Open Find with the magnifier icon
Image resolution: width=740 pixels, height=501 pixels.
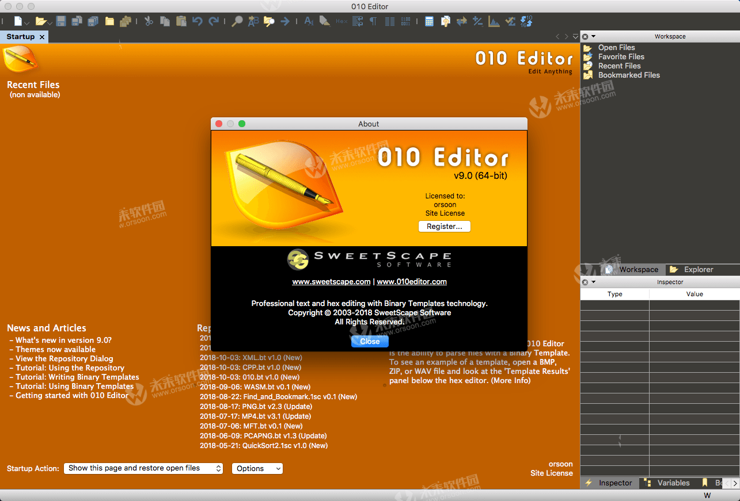pos(237,21)
